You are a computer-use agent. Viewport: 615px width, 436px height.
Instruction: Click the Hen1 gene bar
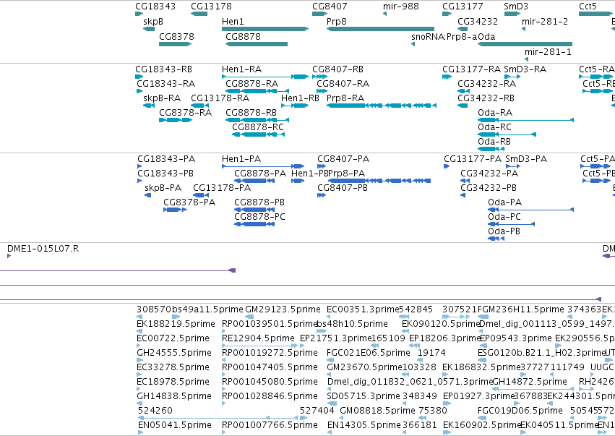[x=265, y=29]
